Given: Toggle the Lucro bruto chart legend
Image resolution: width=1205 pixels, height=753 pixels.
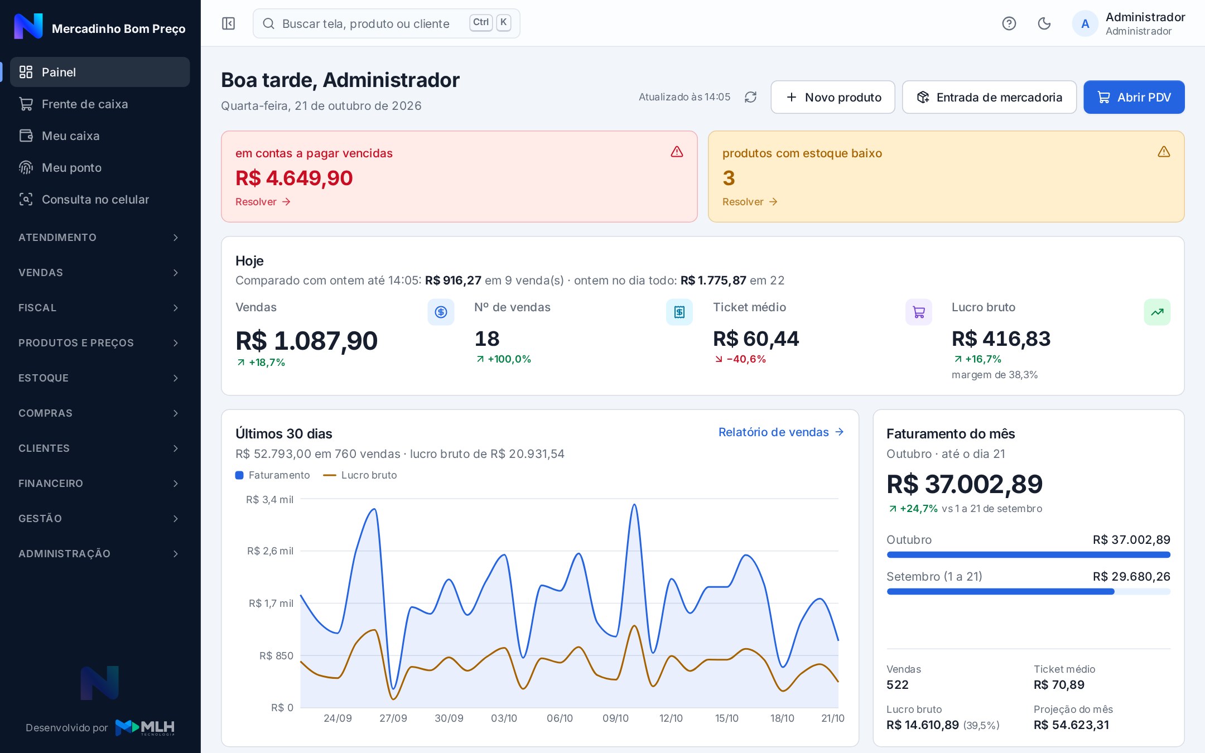Looking at the screenshot, I should pyautogui.click(x=360, y=475).
